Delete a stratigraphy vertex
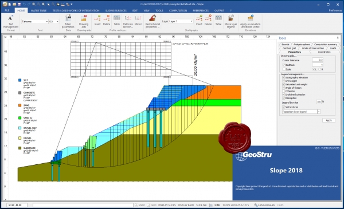The height and width of the screenshot is (209, 344). point(208,20)
